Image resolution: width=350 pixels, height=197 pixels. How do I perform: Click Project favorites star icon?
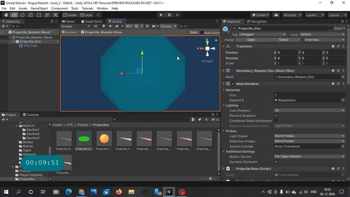[x=207, y=120]
